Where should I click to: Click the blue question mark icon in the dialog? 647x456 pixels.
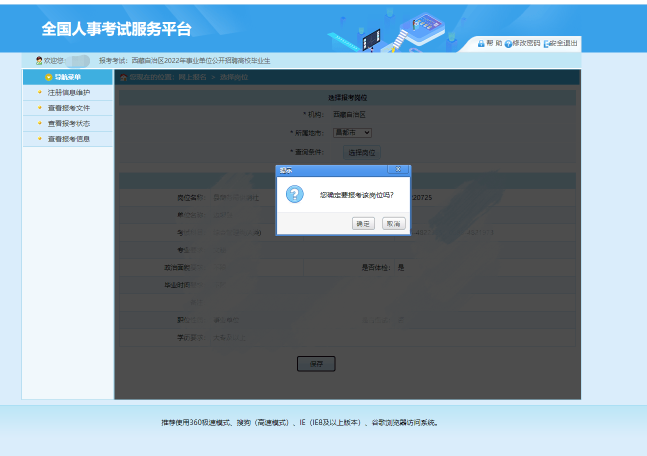[x=294, y=194]
